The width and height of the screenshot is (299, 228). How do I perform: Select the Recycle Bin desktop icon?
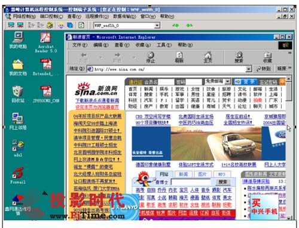(x=18, y=94)
